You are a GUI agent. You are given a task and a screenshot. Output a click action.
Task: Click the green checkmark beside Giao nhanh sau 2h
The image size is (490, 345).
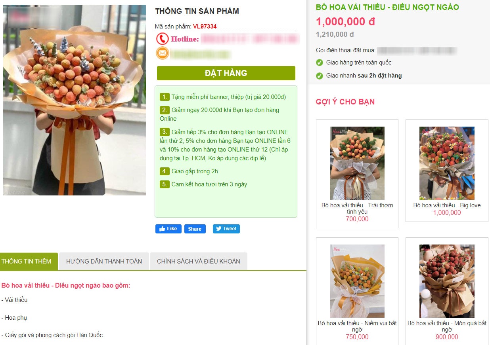320,76
